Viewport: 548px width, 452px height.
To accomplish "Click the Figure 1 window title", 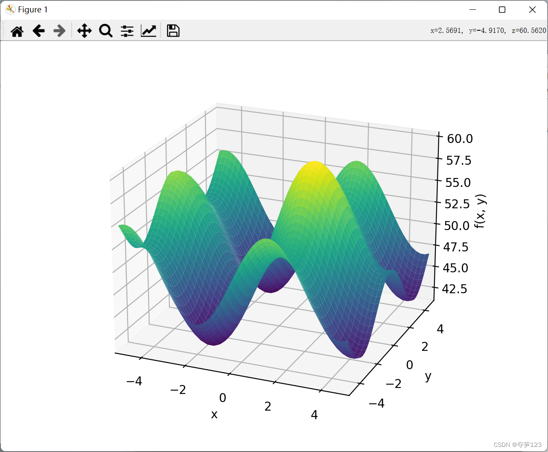I will click(33, 9).
